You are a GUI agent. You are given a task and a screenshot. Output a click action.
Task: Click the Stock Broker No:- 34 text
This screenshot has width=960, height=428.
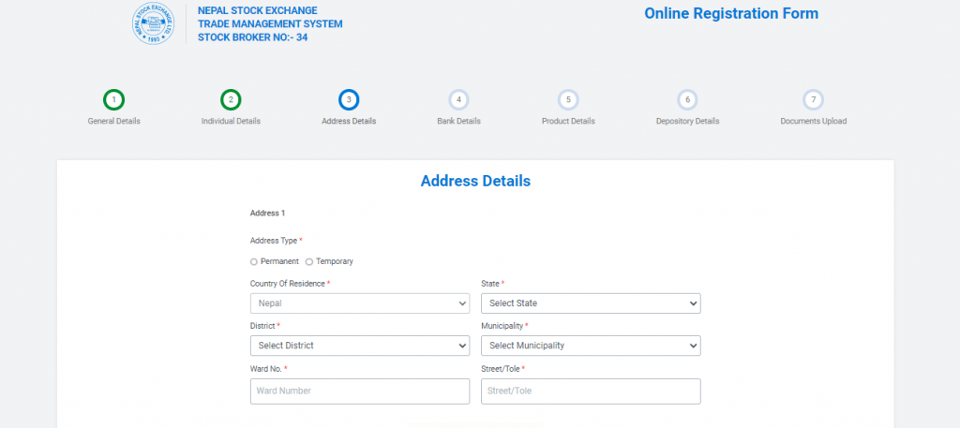253,37
